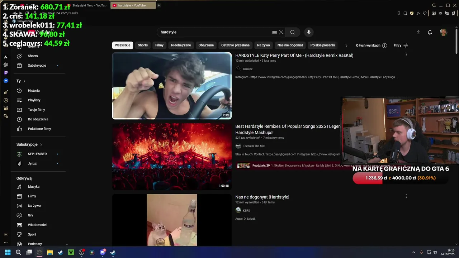Open the Jynxzi subscription
The width and height of the screenshot is (459, 258).
pos(33,163)
